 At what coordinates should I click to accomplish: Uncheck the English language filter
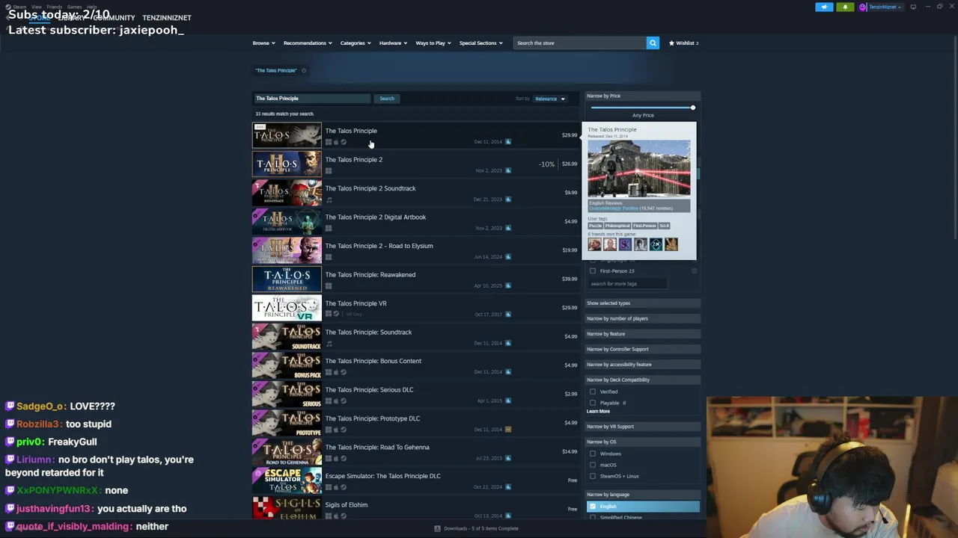coord(593,507)
